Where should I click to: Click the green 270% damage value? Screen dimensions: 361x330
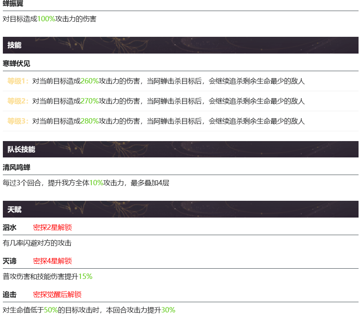coord(90,101)
